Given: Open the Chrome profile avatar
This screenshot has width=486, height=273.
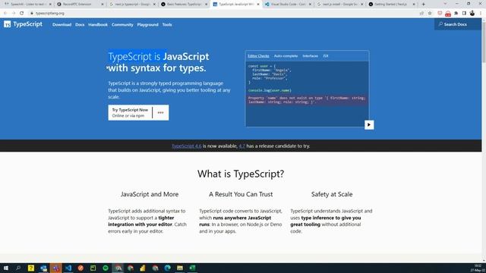Looking at the screenshot, I should [x=472, y=14].
